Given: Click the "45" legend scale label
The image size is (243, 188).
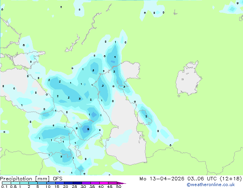Looking at the screenshot, I should (110, 186).
